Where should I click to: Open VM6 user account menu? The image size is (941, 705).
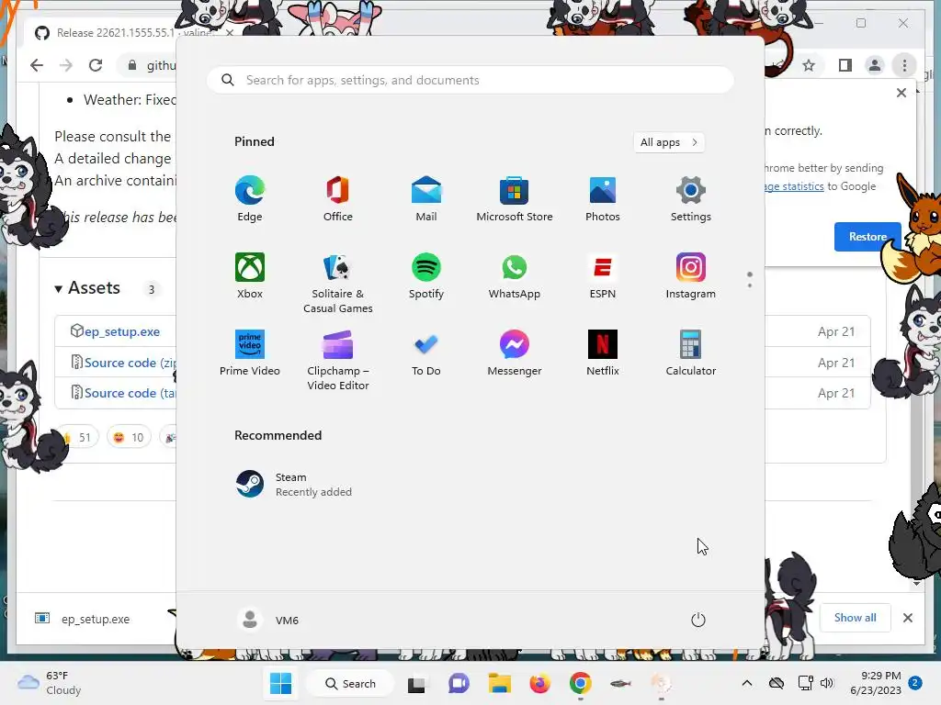point(267,620)
